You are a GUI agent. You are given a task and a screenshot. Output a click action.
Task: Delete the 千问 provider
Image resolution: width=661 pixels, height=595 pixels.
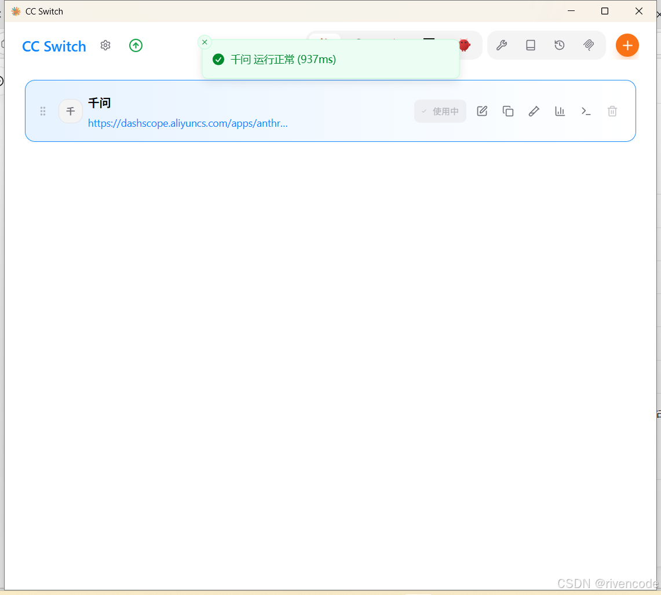tap(612, 111)
